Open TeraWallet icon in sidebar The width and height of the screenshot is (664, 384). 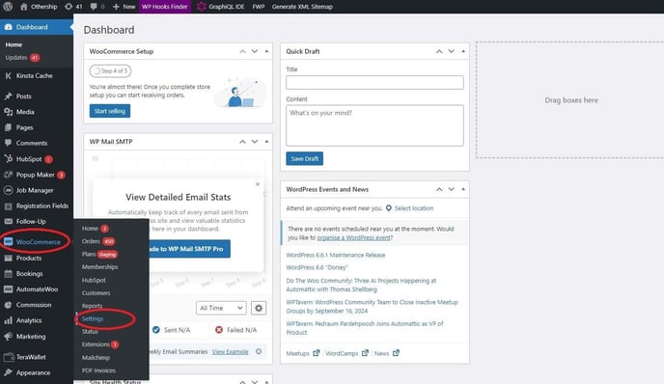coord(8,357)
